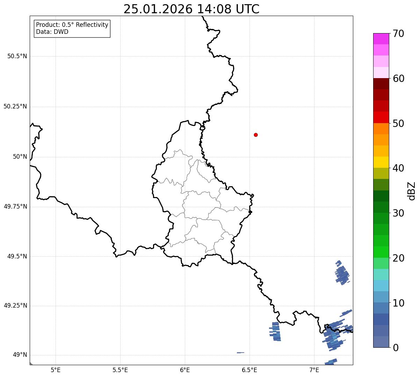Click the 49°N latitude label

pos(20,355)
